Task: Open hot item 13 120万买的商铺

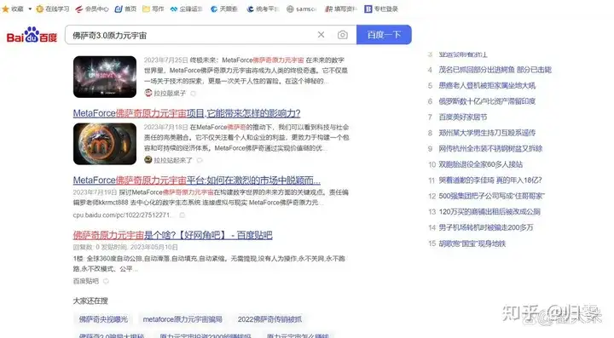Action: point(489,212)
